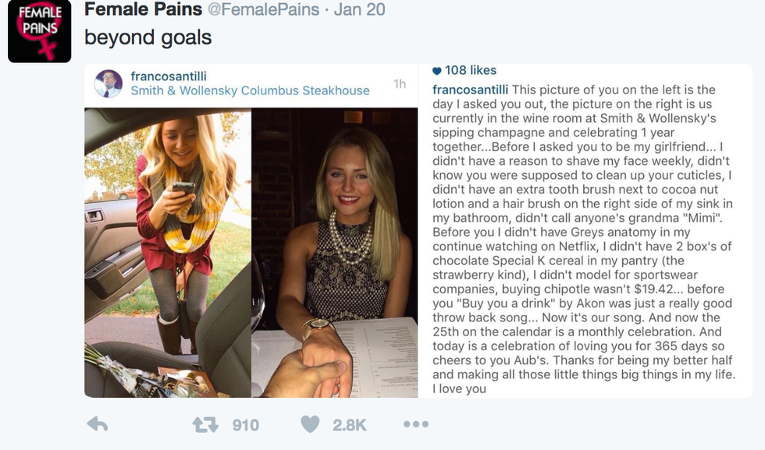Like the tweet with the heart icon
Screen dimensions: 765x450
[311, 424]
